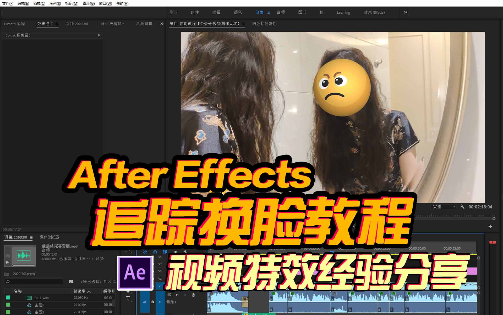This screenshot has width=503, height=315.
Task: Open the 音频剪辑 panel tab
Action: click(144, 24)
